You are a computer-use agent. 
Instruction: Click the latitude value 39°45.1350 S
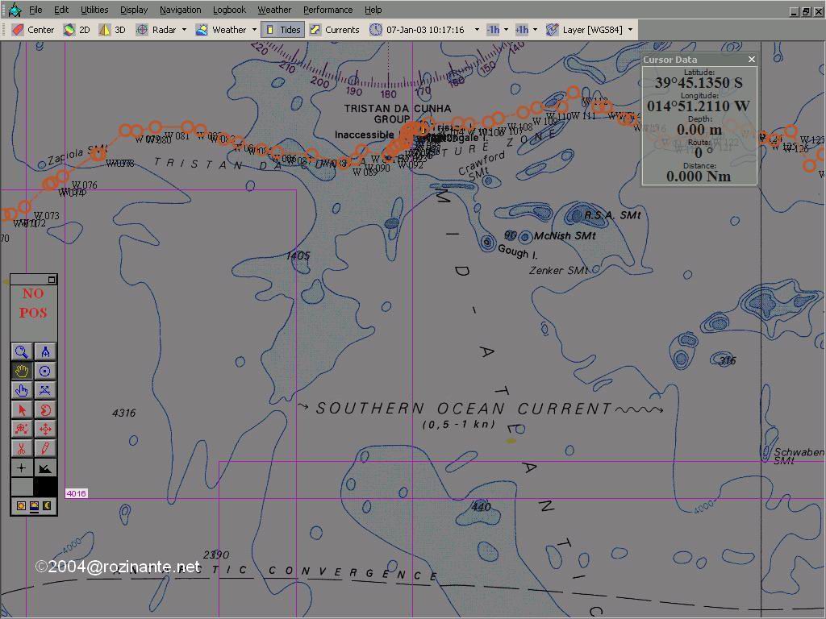click(x=699, y=83)
